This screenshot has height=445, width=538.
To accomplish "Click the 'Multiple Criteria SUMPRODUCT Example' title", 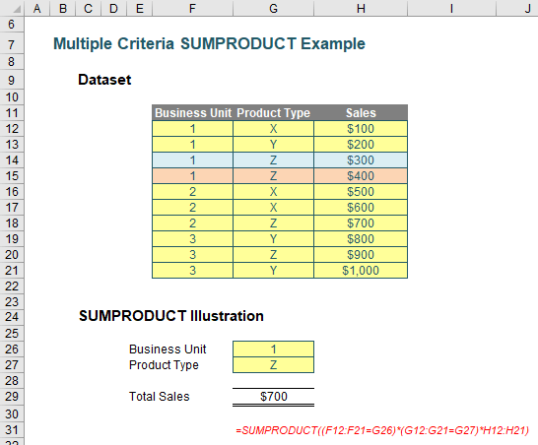I will tap(209, 44).
